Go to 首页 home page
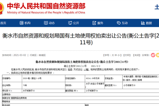Viewport: 159px width, 106px height. click(3, 23)
